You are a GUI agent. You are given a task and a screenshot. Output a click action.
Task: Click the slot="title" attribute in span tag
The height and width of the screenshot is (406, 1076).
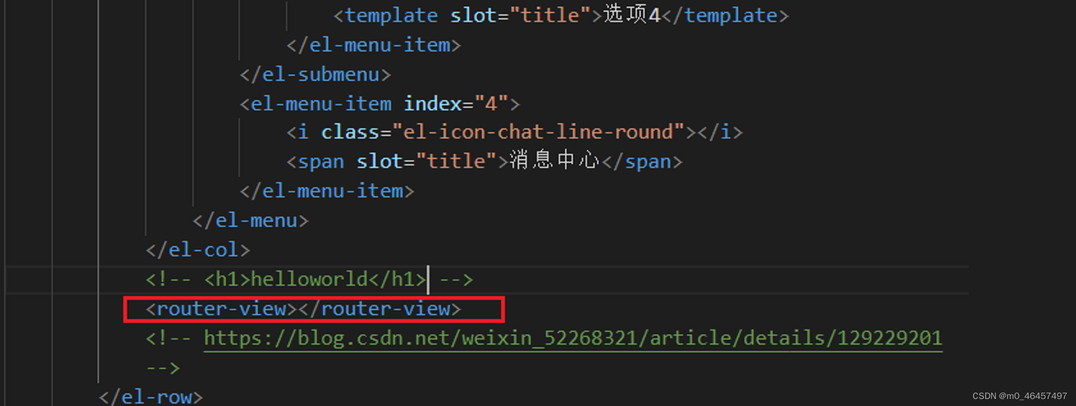coord(427,161)
